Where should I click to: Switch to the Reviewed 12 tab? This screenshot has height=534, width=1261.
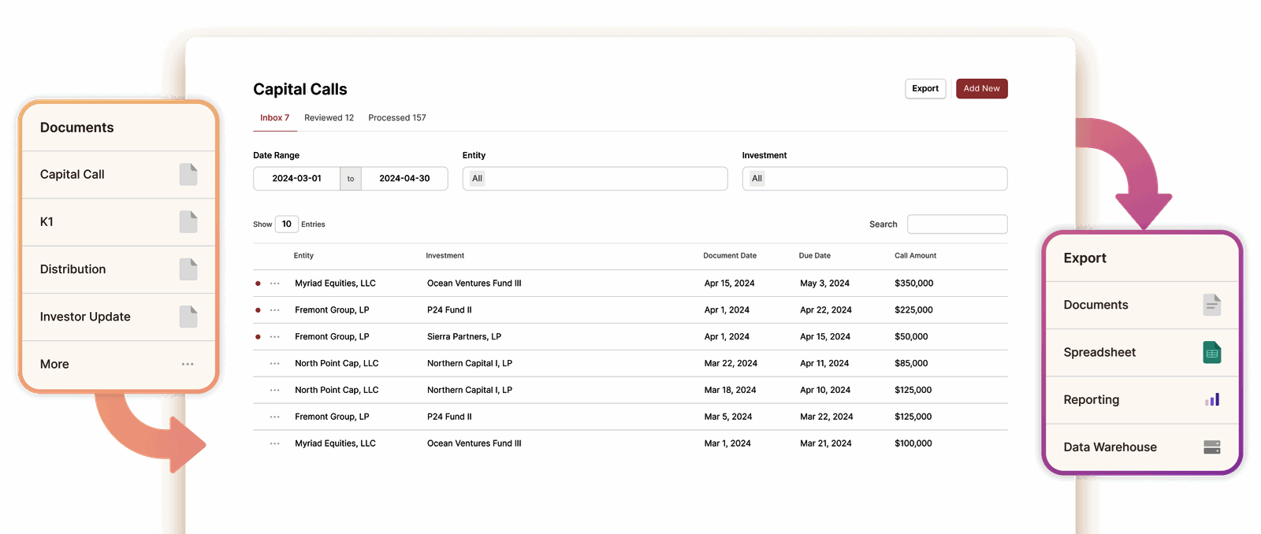pyautogui.click(x=329, y=118)
